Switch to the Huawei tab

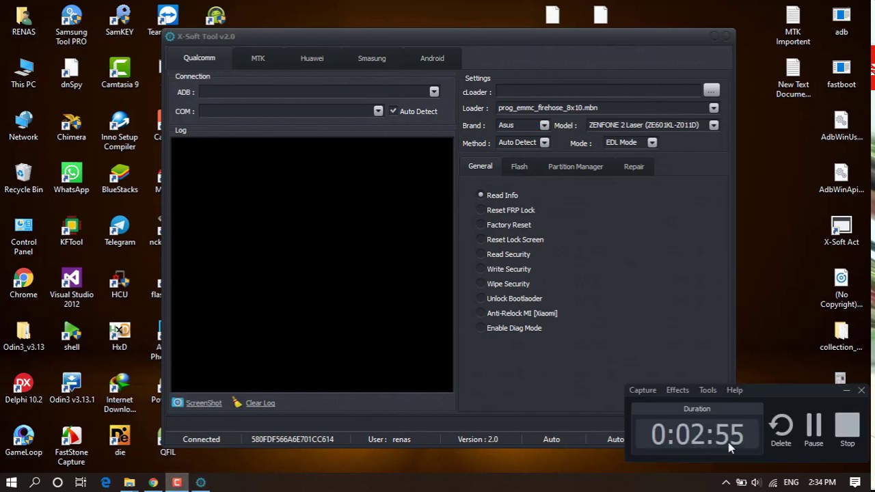(312, 58)
